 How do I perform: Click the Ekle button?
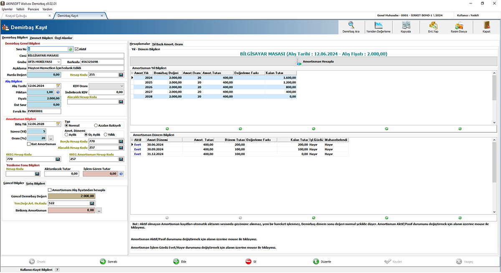[180, 261]
